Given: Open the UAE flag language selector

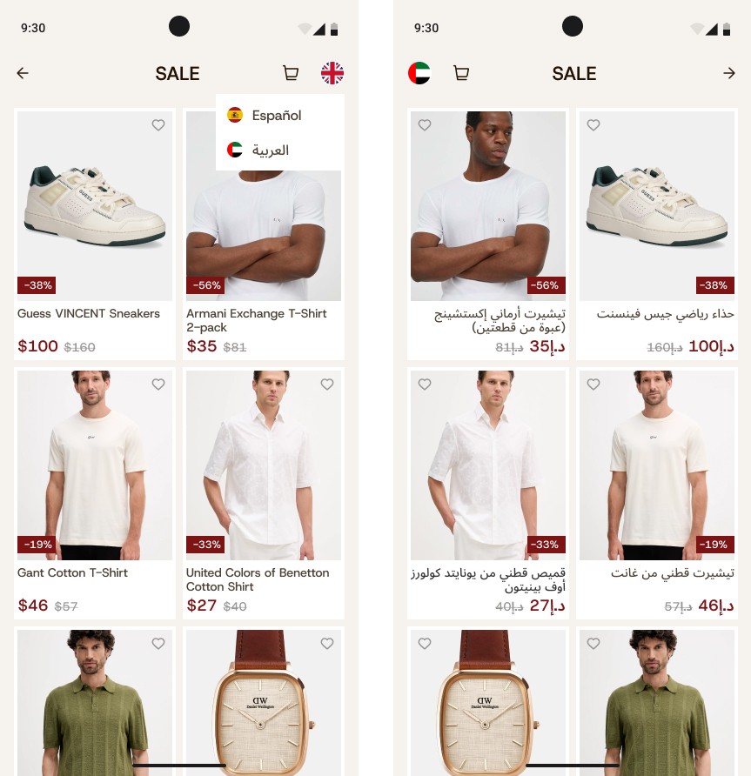Looking at the screenshot, I should [419, 73].
